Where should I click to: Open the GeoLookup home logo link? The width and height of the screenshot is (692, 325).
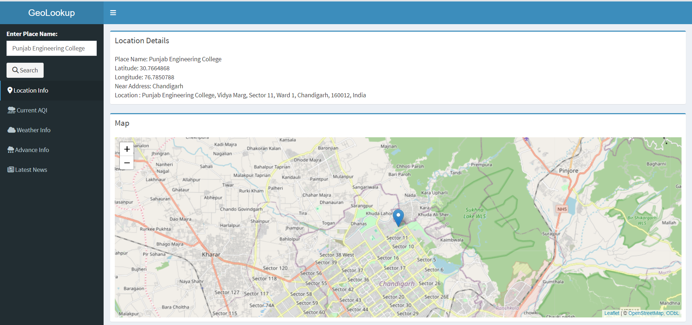[52, 13]
